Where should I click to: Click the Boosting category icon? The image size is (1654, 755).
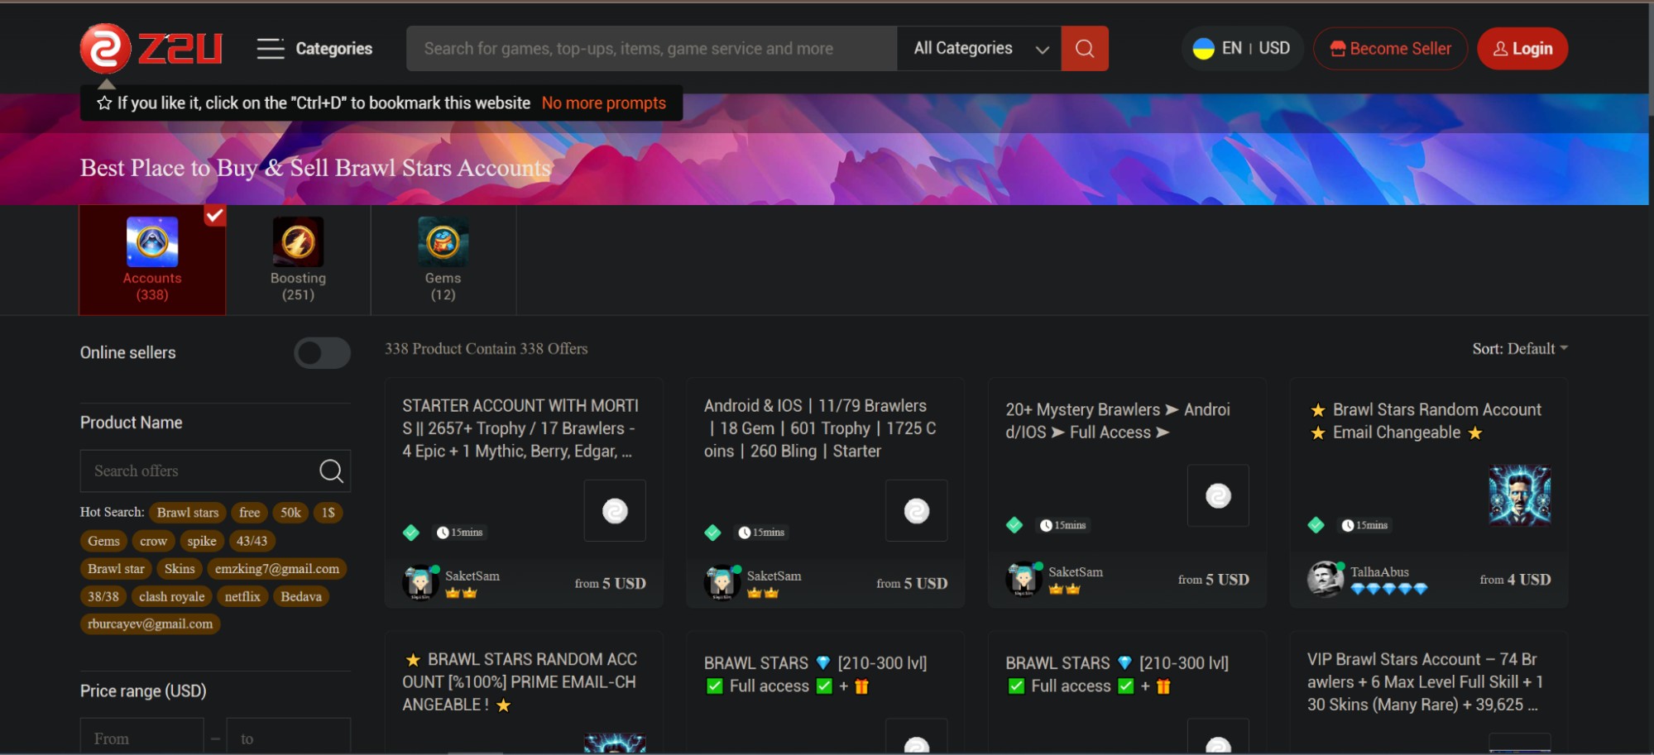(298, 241)
